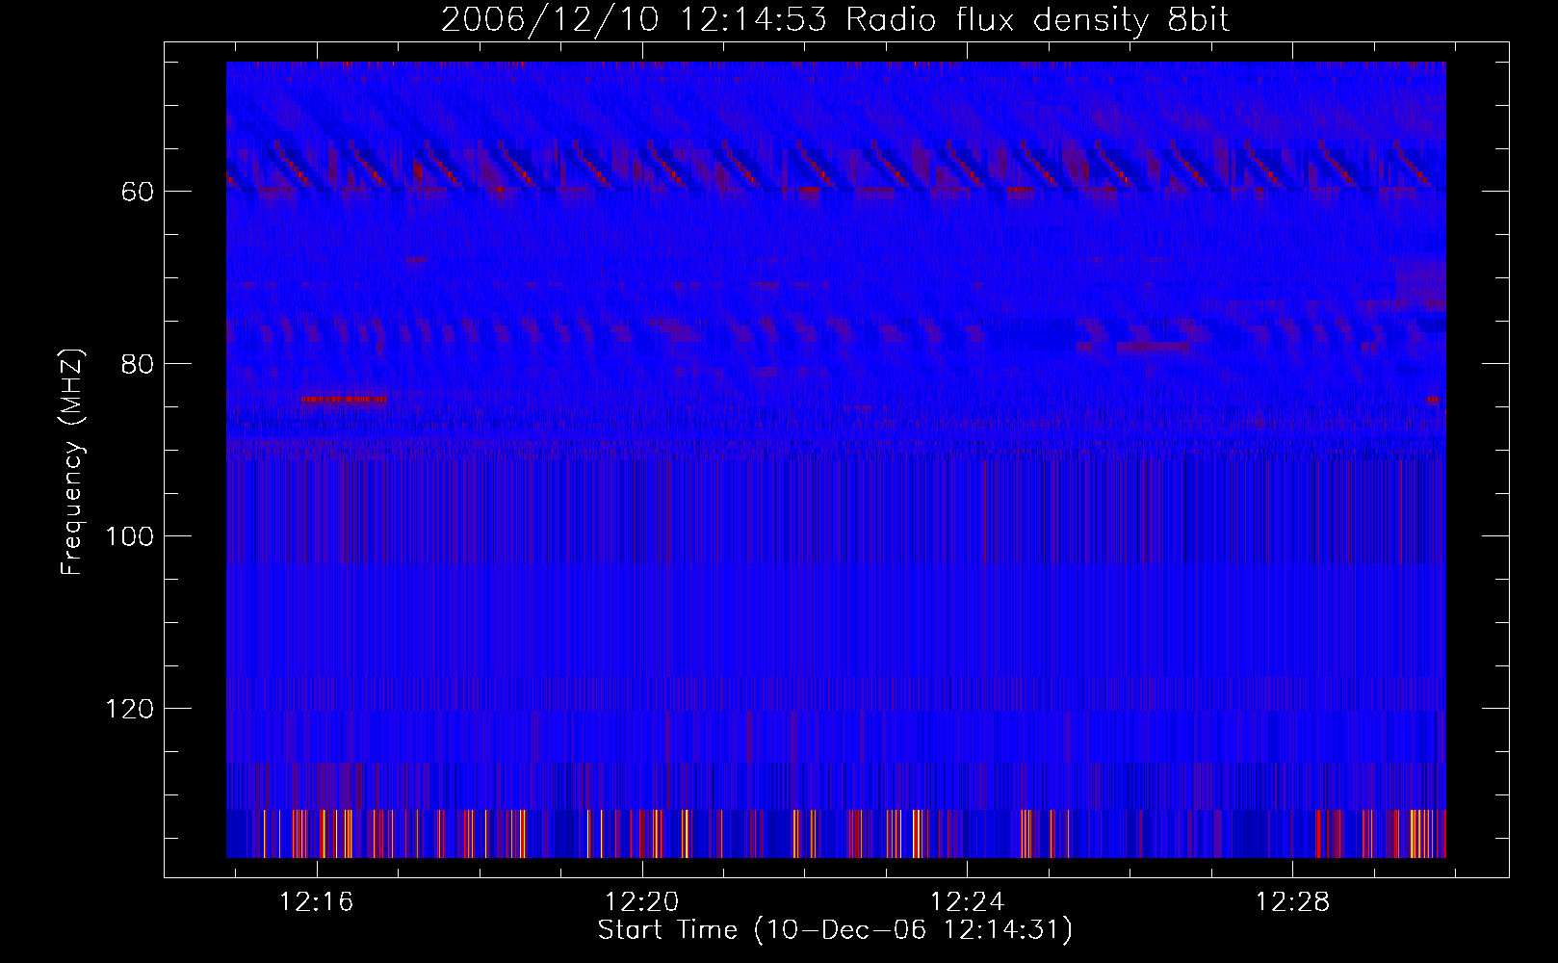The height and width of the screenshot is (963, 1558).
Task: Click the 120 frequency tick label
Action: click(x=129, y=709)
